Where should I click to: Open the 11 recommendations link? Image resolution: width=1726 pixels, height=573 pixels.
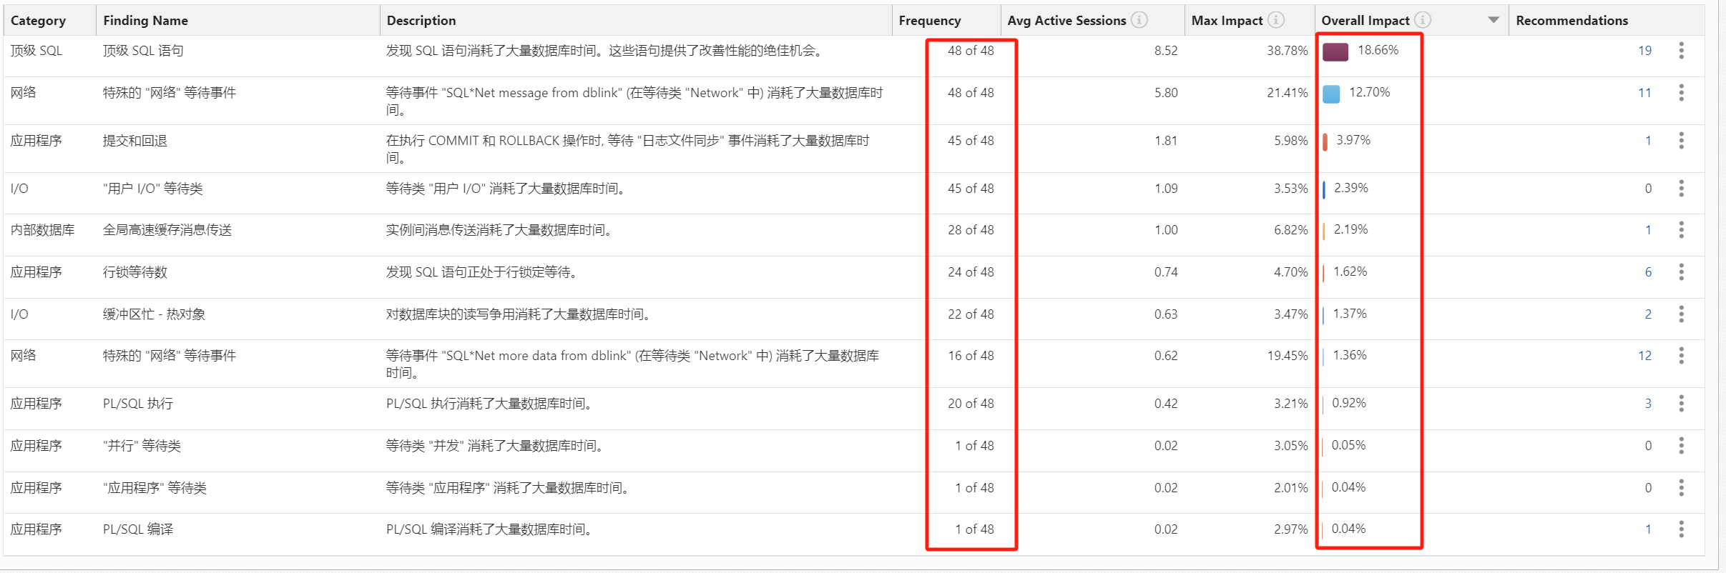(1644, 93)
